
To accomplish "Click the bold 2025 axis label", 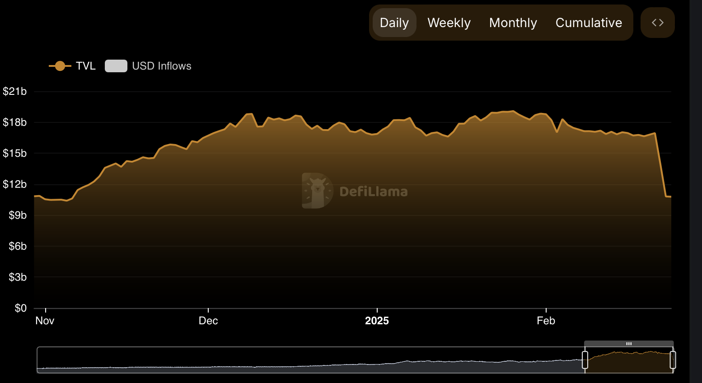I will pyautogui.click(x=377, y=321).
